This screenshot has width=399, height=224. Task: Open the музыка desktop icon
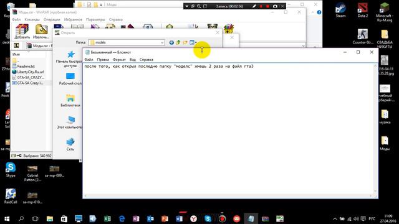[x=385, y=117]
